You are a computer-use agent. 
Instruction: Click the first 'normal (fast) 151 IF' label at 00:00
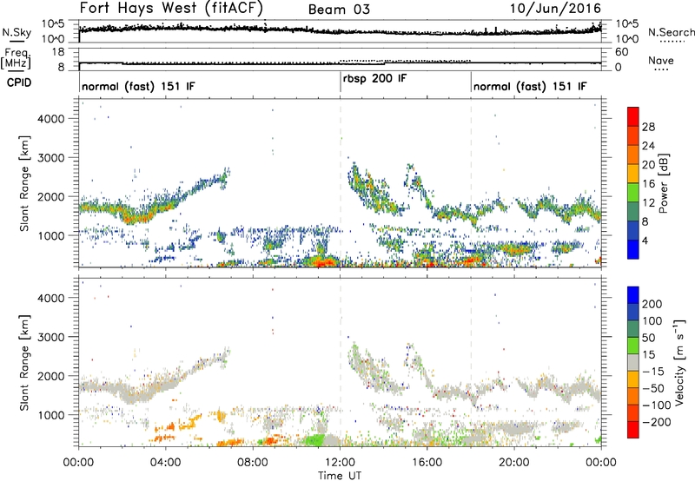(138, 86)
